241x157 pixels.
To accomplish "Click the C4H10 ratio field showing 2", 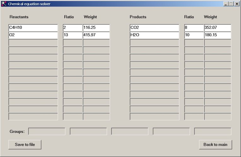I will coord(73,28).
